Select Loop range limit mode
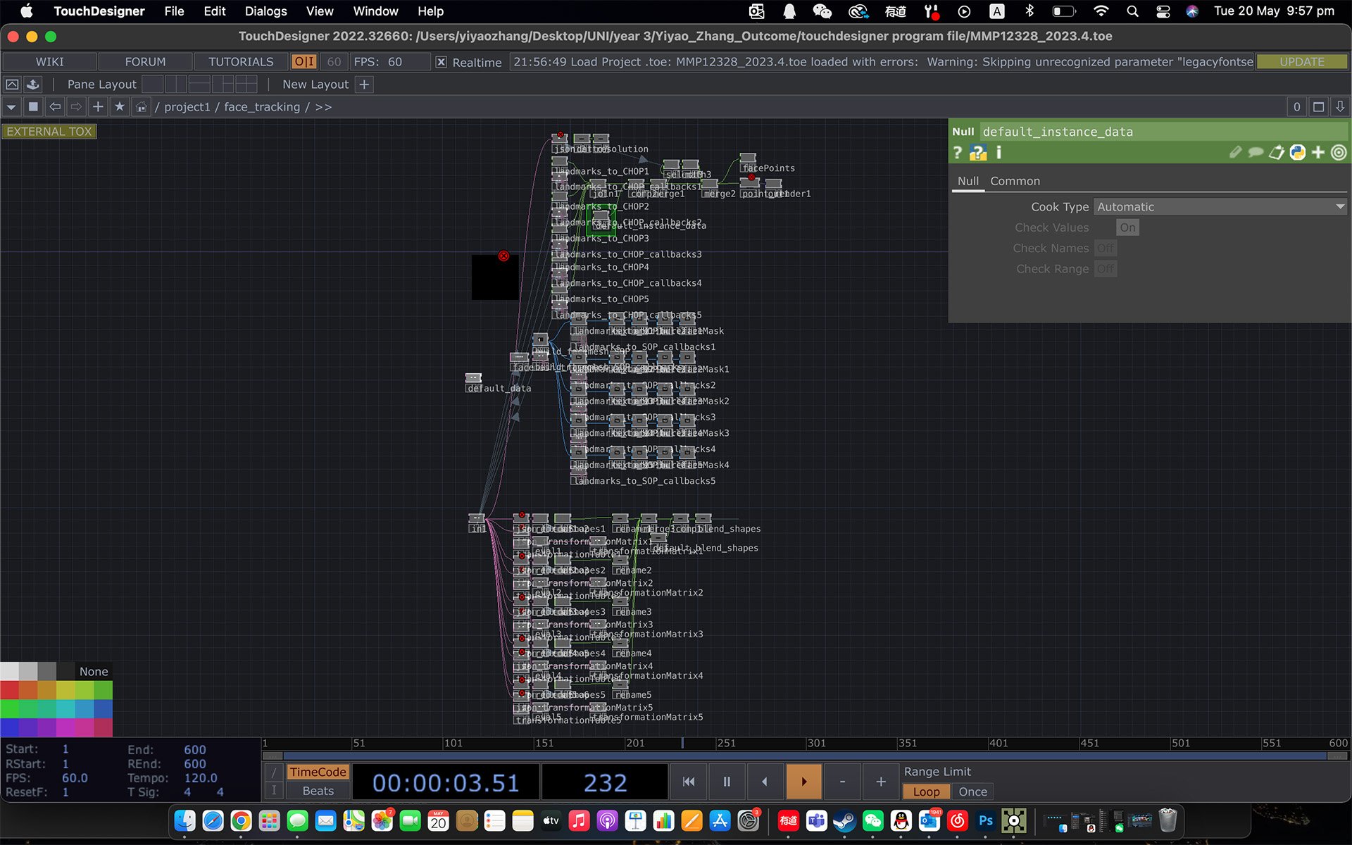1352x845 pixels. pos(926,791)
